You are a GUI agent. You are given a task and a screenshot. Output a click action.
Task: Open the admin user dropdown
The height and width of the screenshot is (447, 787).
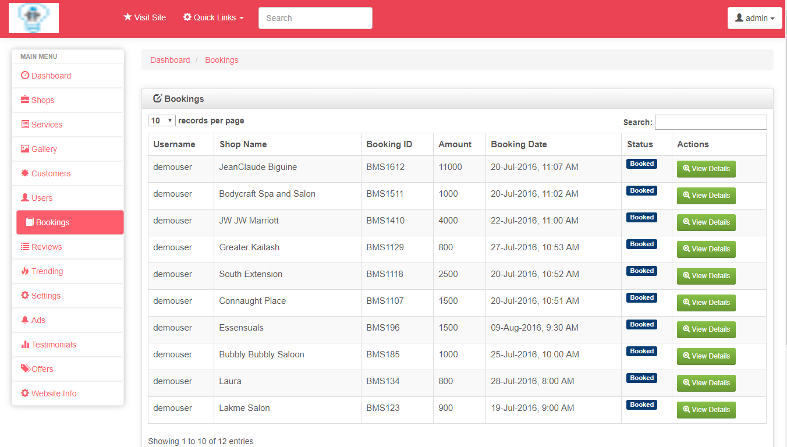(x=754, y=18)
